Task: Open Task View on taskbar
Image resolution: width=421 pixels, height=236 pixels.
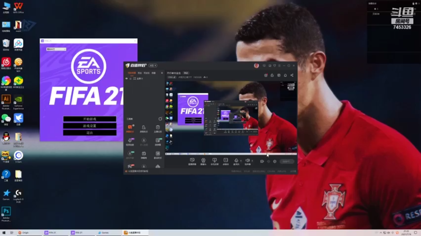Action: point(12,233)
